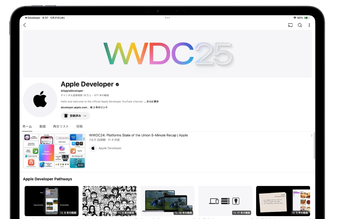Expand the subscribed button chevron
This screenshot has width=337, height=219.
click(x=85, y=116)
